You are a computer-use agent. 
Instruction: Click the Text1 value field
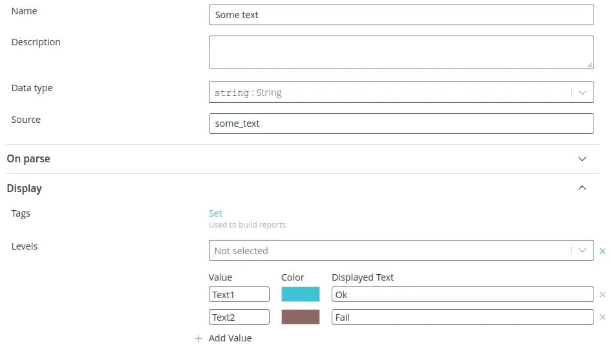pyautogui.click(x=239, y=294)
